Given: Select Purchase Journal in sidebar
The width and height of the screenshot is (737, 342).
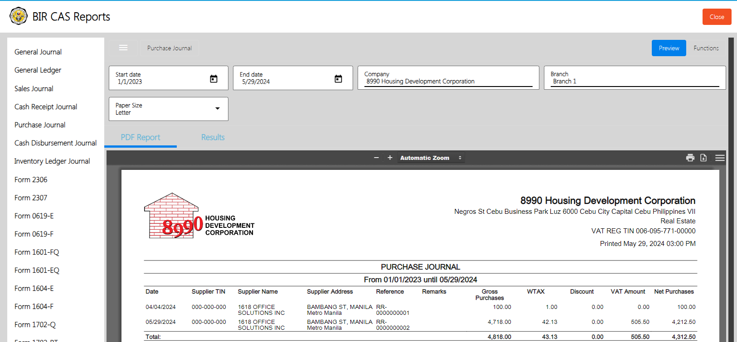Looking at the screenshot, I should pyautogui.click(x=40, y=125).
